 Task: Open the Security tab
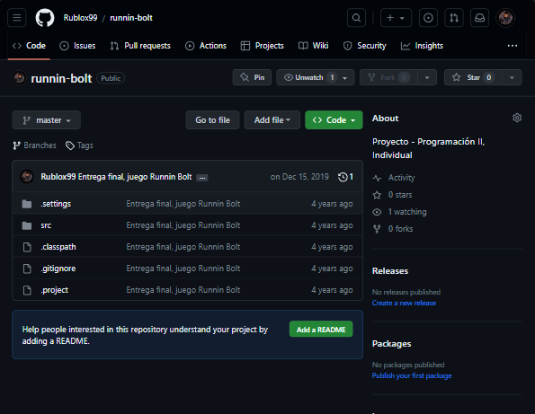coord(365,46)
